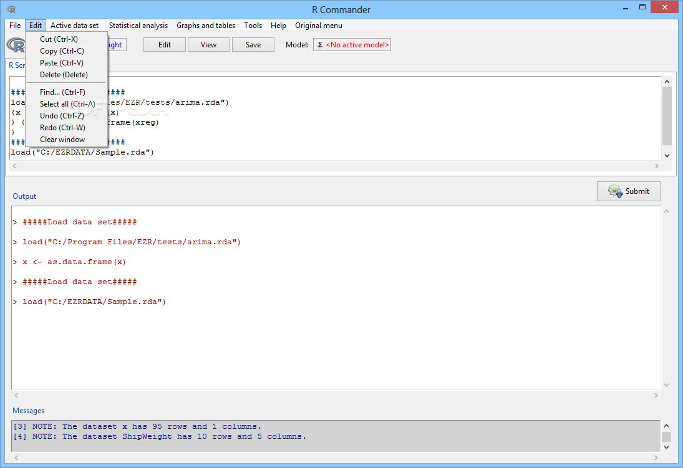683x468 pixels.
Task: Click Output pane horizontal scroll right arrow
Action: (x=656, y=395)
